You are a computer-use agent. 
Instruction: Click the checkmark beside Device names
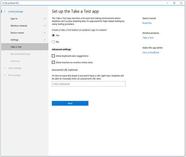point(45,33)
